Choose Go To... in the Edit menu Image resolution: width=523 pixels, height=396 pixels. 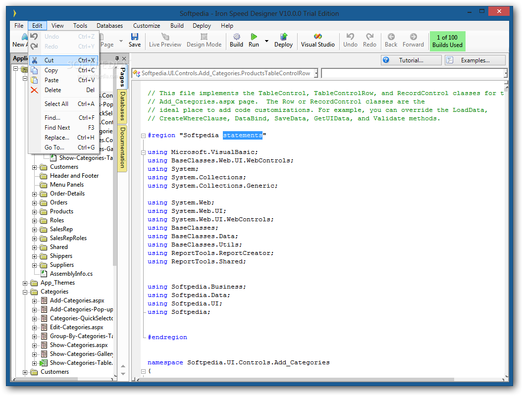coord(64,148)
